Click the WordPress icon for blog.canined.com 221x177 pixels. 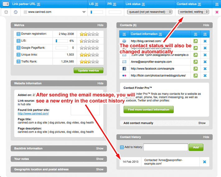(124, 41)
